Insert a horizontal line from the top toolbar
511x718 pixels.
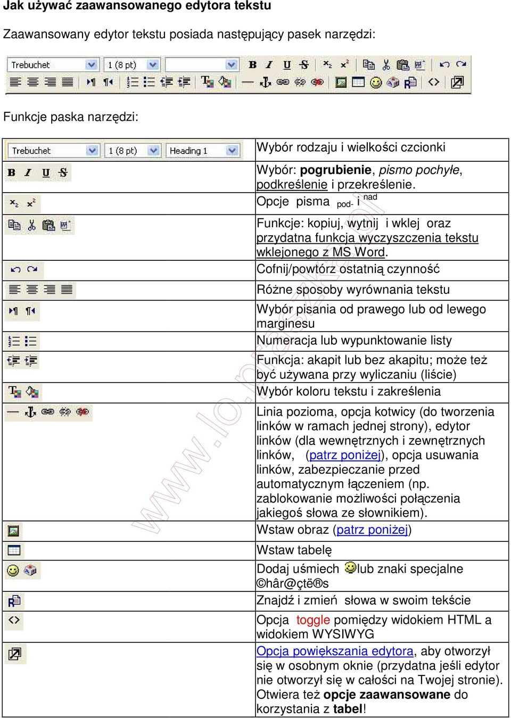248,82
